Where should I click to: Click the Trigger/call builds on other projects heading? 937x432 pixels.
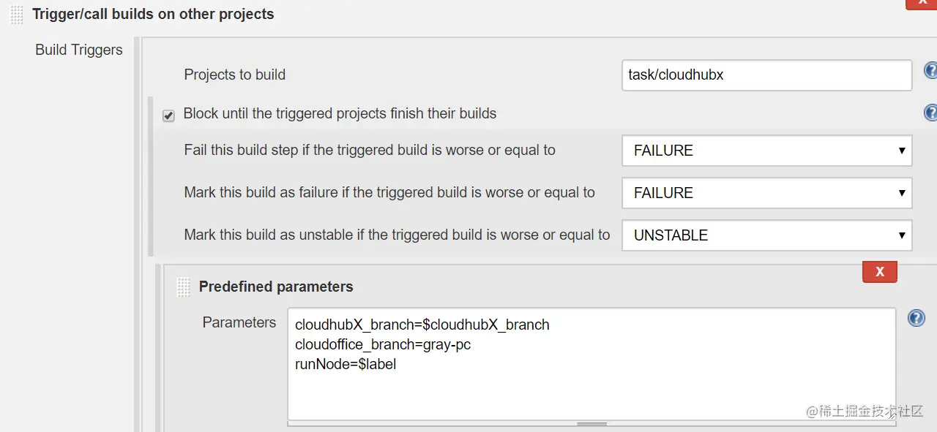pos(153,14)
